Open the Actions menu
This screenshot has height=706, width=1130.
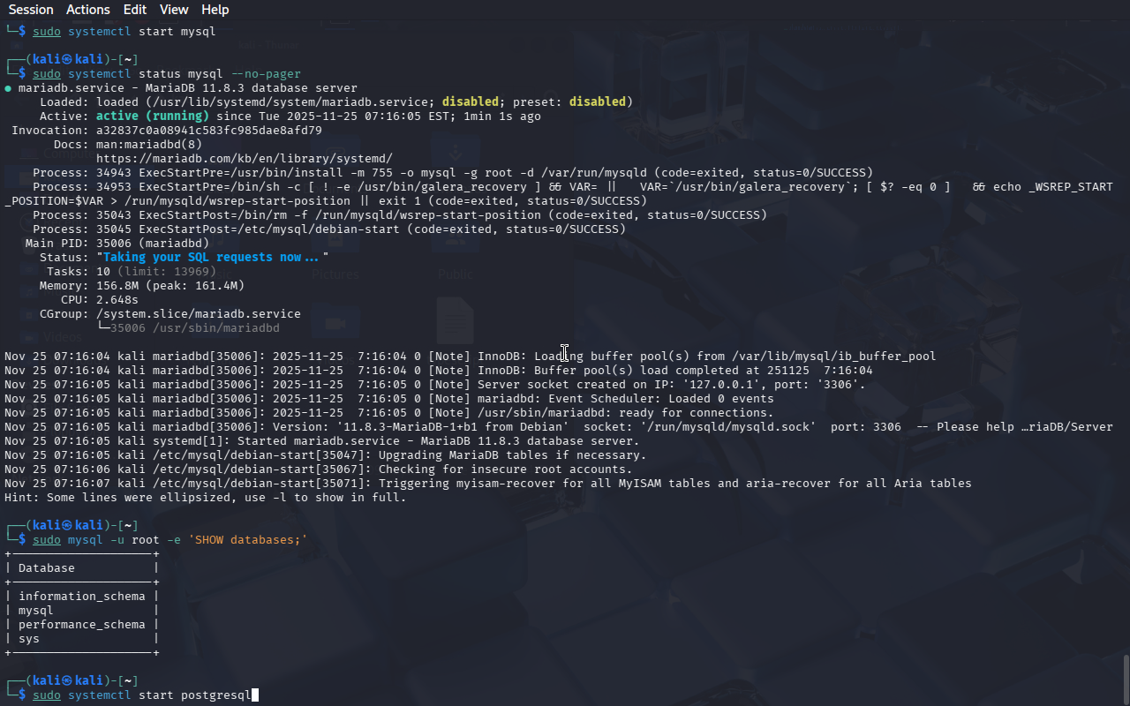click(88, 10)
